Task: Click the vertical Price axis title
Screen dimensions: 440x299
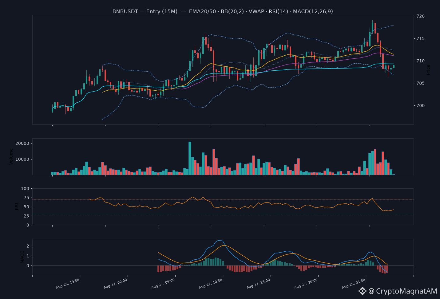Action: pyautogui.click(x=428, y=70)
